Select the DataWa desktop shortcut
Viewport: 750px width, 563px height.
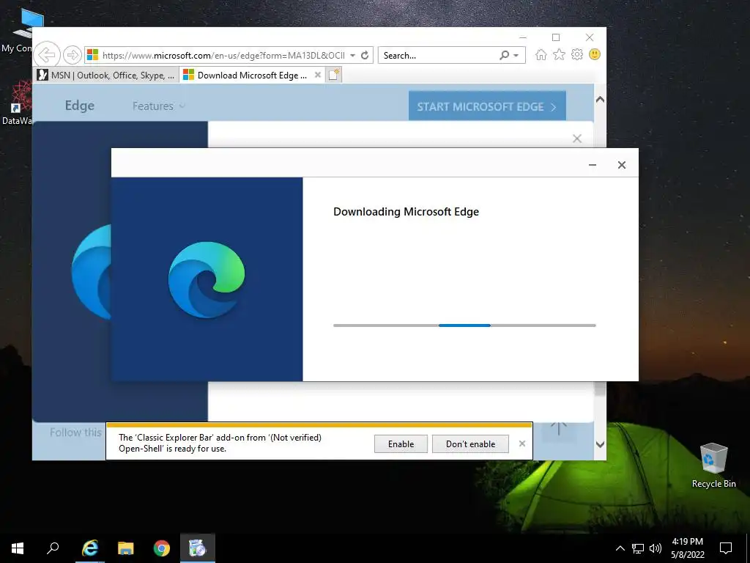(x=16, y=103)
